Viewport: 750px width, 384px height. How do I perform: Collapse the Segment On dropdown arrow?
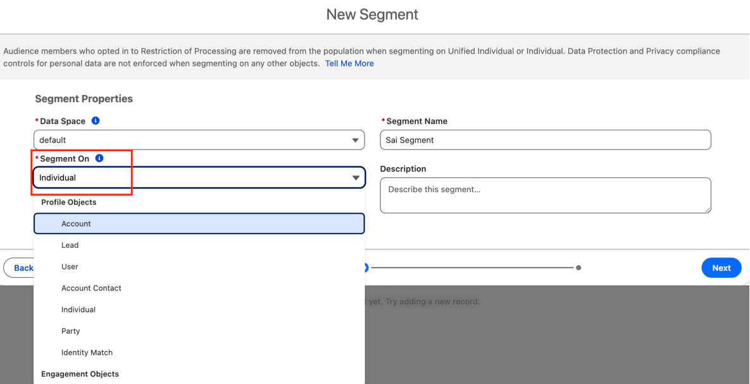point(356,178)
